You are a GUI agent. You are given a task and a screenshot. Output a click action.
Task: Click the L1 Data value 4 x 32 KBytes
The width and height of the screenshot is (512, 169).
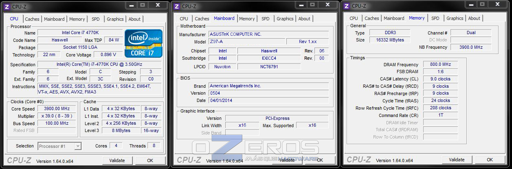pos(121,108)
